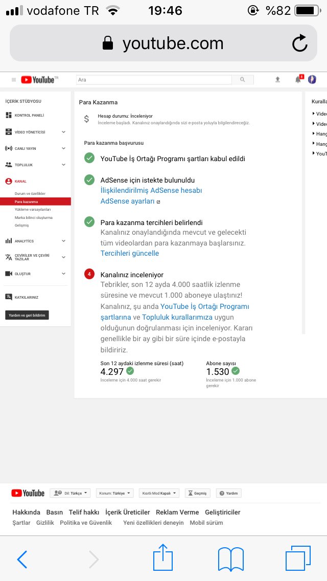Click the Canlı Yayın broadcast icon
This screenshot has width=327, height=581.
coord(9,148)
